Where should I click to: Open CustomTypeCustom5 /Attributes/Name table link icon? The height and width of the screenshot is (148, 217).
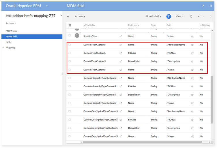pos(121,45)
